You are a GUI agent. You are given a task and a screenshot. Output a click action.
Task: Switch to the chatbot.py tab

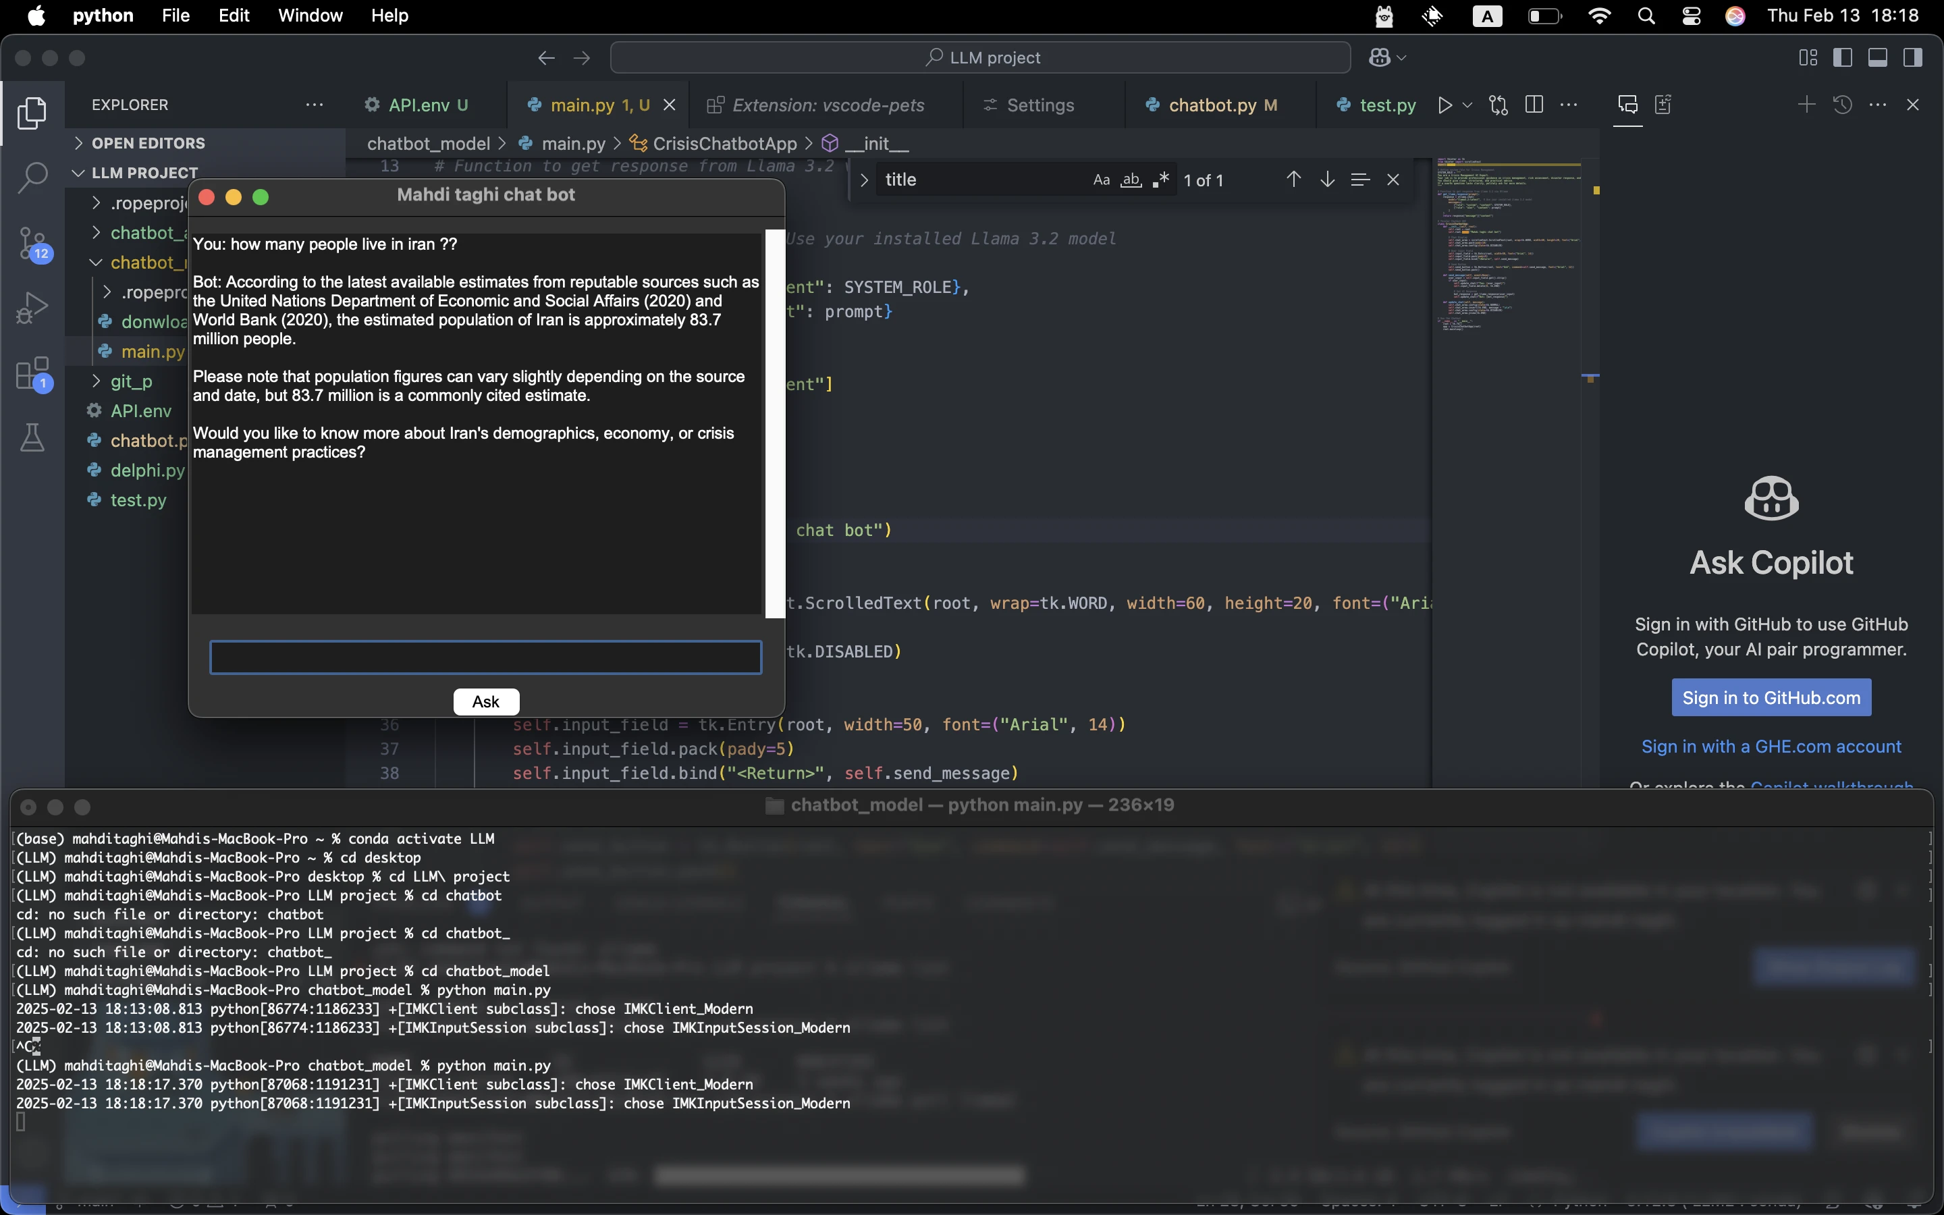click(1212, 105)
